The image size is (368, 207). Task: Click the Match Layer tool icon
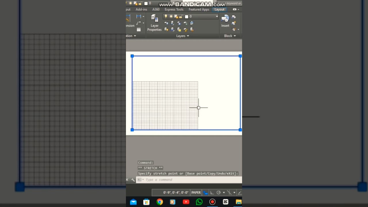[192, 29]
